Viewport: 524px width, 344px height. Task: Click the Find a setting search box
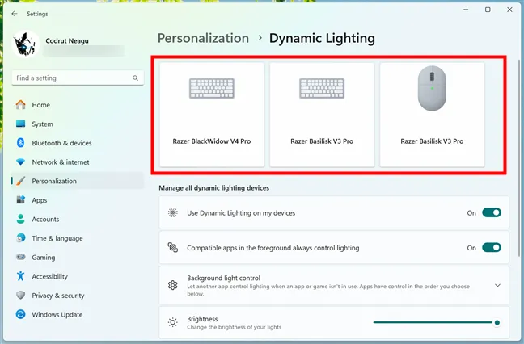click(x=71, y=78)
